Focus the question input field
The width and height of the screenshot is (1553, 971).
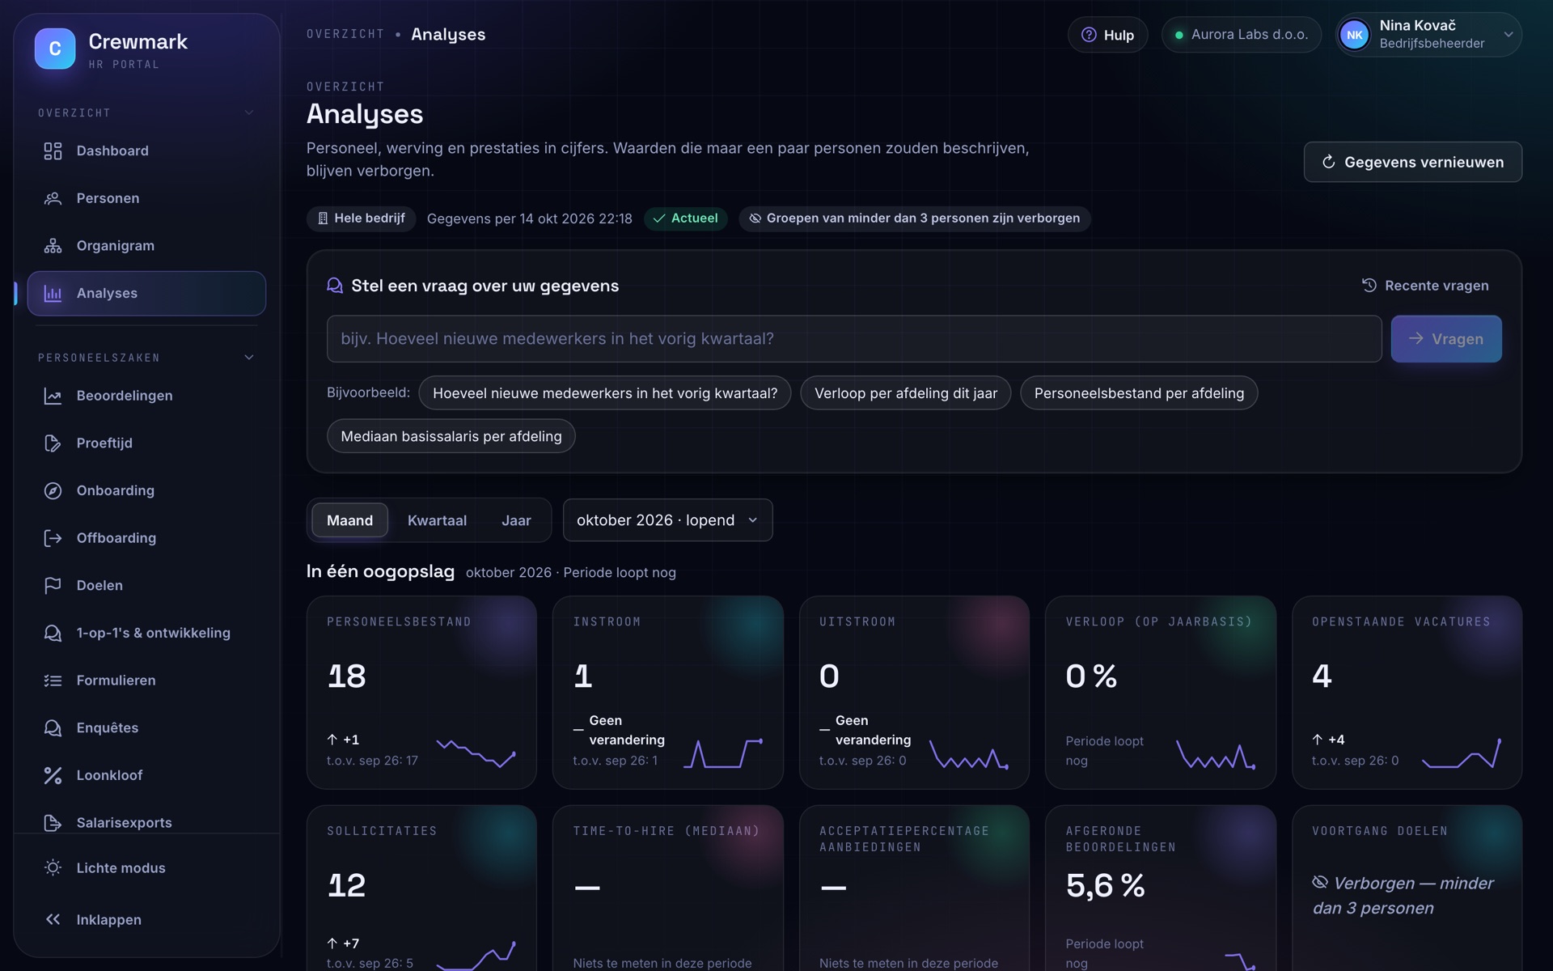853,339
